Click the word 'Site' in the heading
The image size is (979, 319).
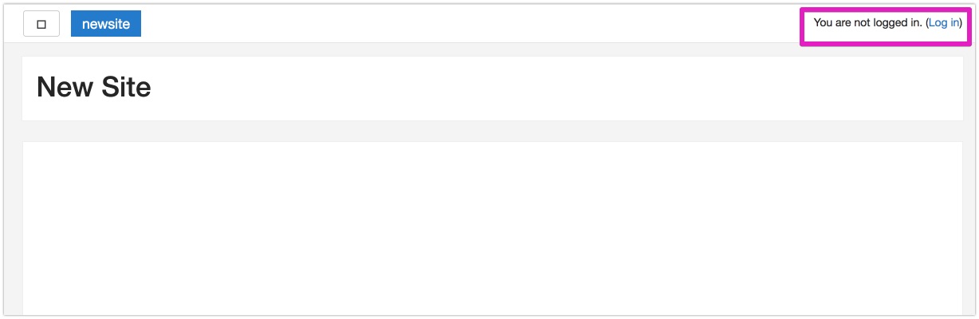click(124, 87)
